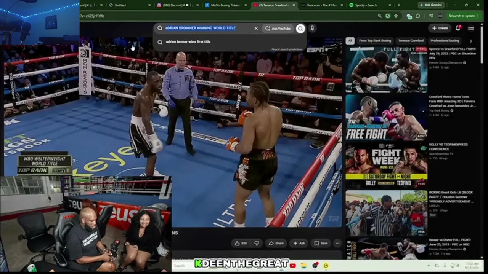
Task: Select the From Top Rank Boxing chip
Action: pyautogui.click(x=375, y=41)
